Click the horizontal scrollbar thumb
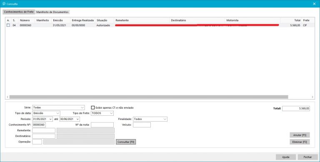The width and height of the screenshot is (320, 162). 149,97
